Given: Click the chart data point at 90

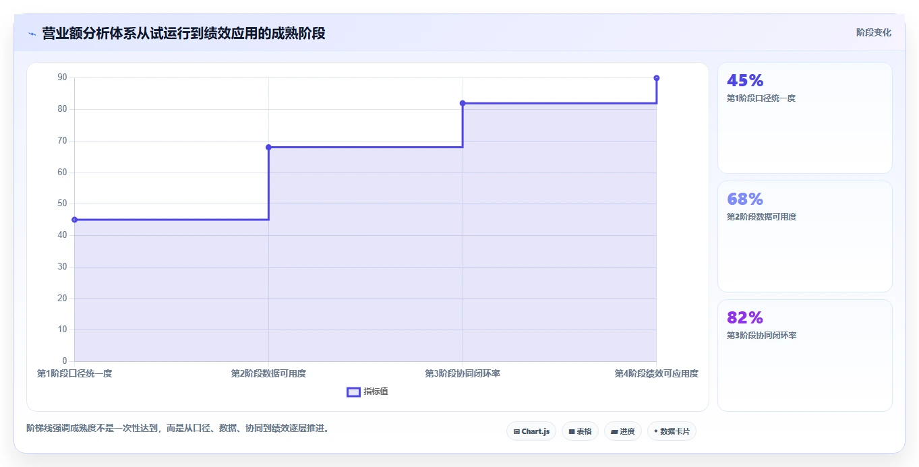Looking at the screenshot, I should [657, 78].
